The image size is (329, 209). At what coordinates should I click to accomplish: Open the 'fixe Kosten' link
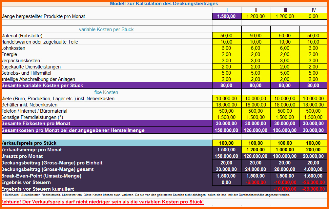[106, 92]
